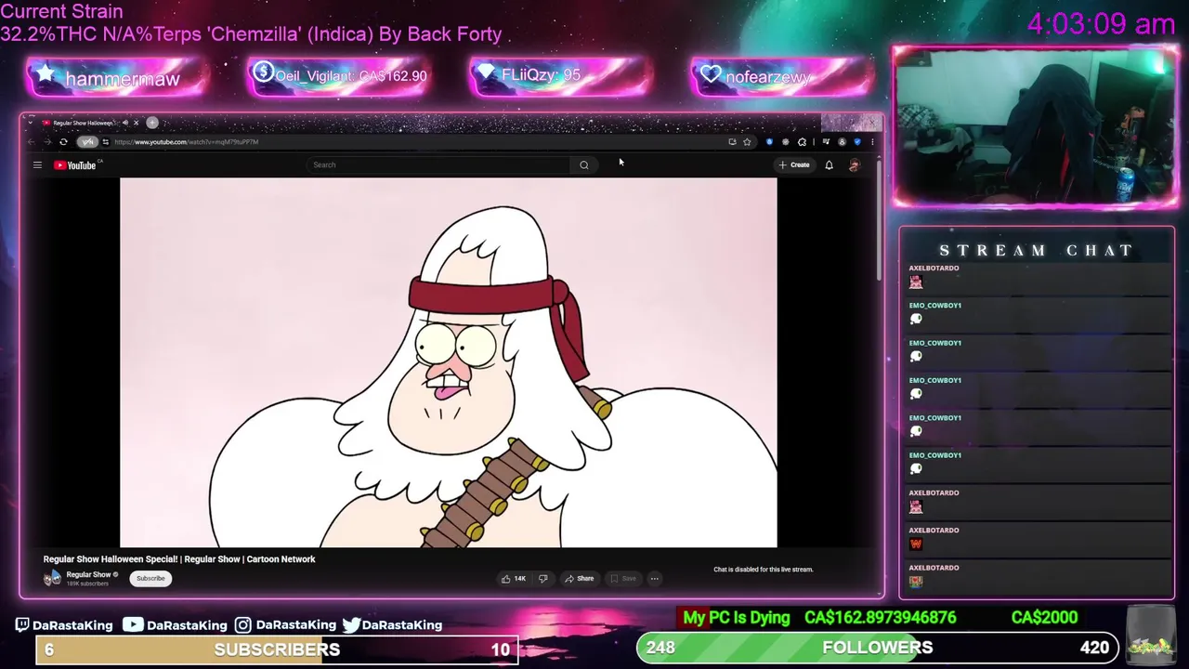Click the Instagram icon in the social bar
1189x669 pixels.
coord(242,624)
